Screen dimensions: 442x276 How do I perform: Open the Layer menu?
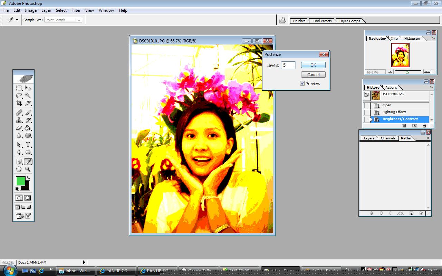tap(46, 10)
